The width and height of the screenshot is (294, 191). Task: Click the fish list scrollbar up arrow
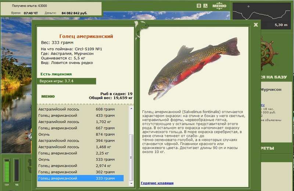(x=131, y=108)
